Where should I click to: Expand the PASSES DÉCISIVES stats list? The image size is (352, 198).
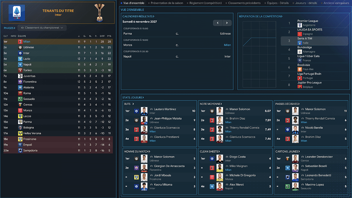[x=287, y=104]
